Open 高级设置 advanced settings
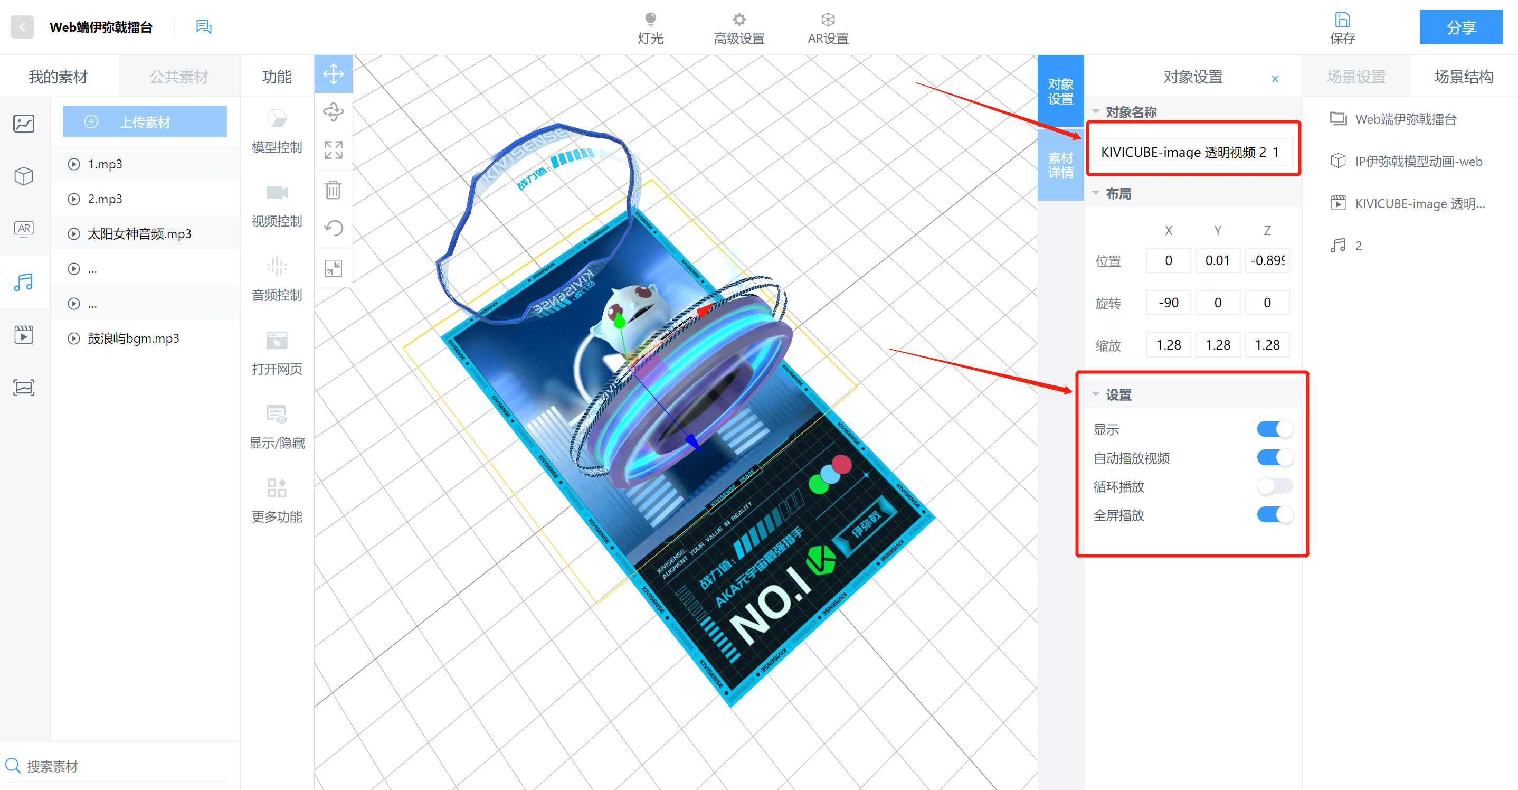The height and width of the screenshot is (790, 1518). 739,29
